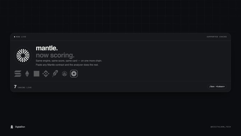Select the feather chain icon
This screenshot has height=136, width=241.
[x=55, y=74]
